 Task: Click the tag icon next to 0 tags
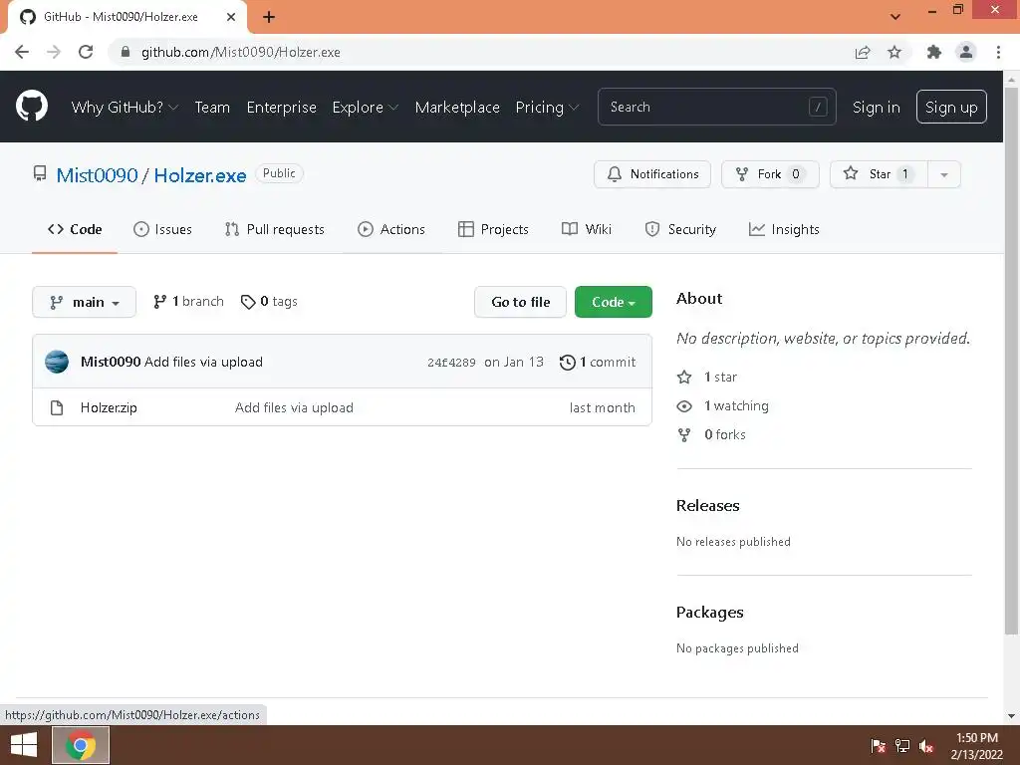point(248,302)
